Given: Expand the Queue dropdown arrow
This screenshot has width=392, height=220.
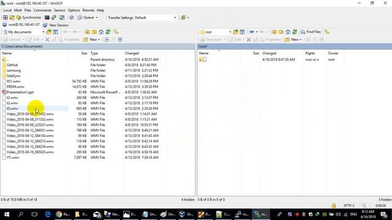Looking at the screenshot, I should point(97,18).
